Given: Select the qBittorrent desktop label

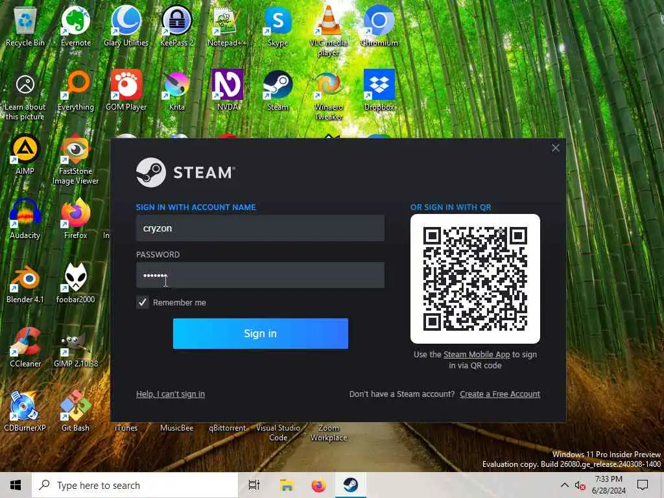Looking at the screenshot, I should 228,428.
